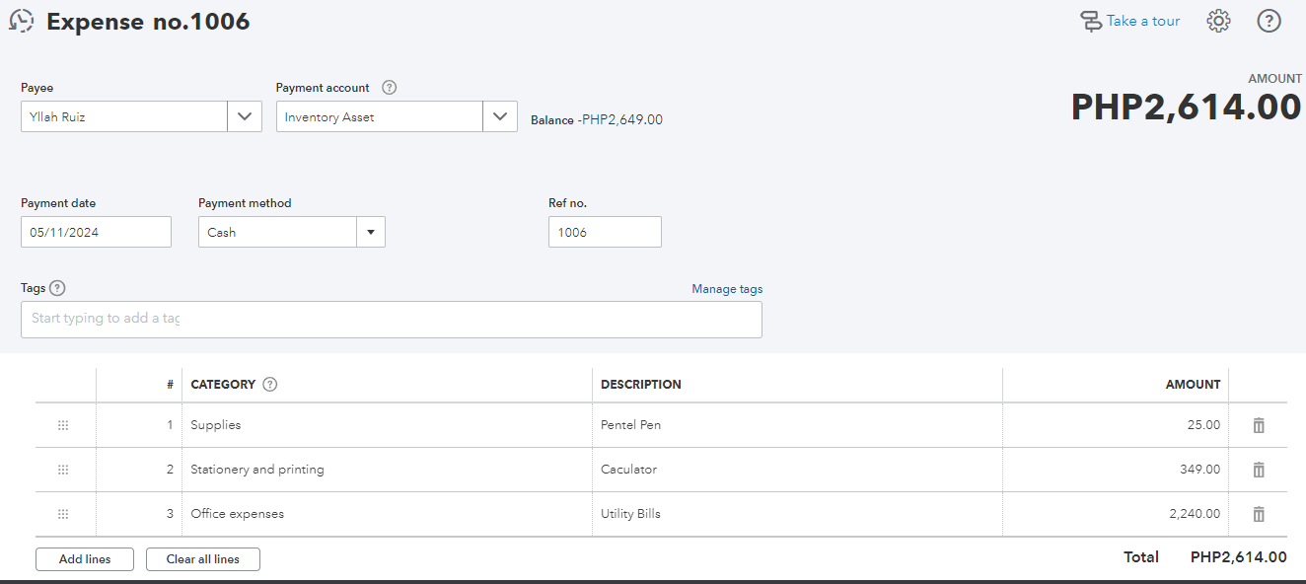The image size is (1306, 584).
Task: Expand the Payment account dropdown
Action: pyautogui.click(x=500, y=116)
